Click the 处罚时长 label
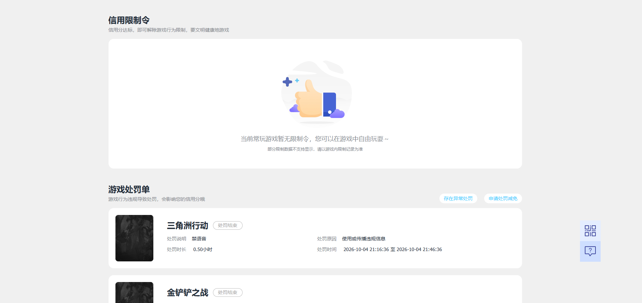642x303 pixels. click(176, 249)
